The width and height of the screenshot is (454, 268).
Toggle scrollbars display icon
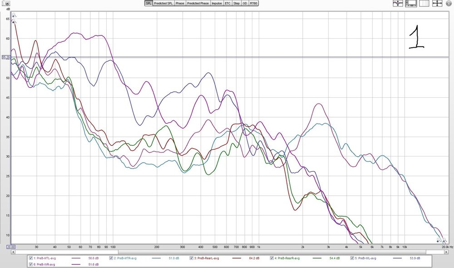pos(411,4)
